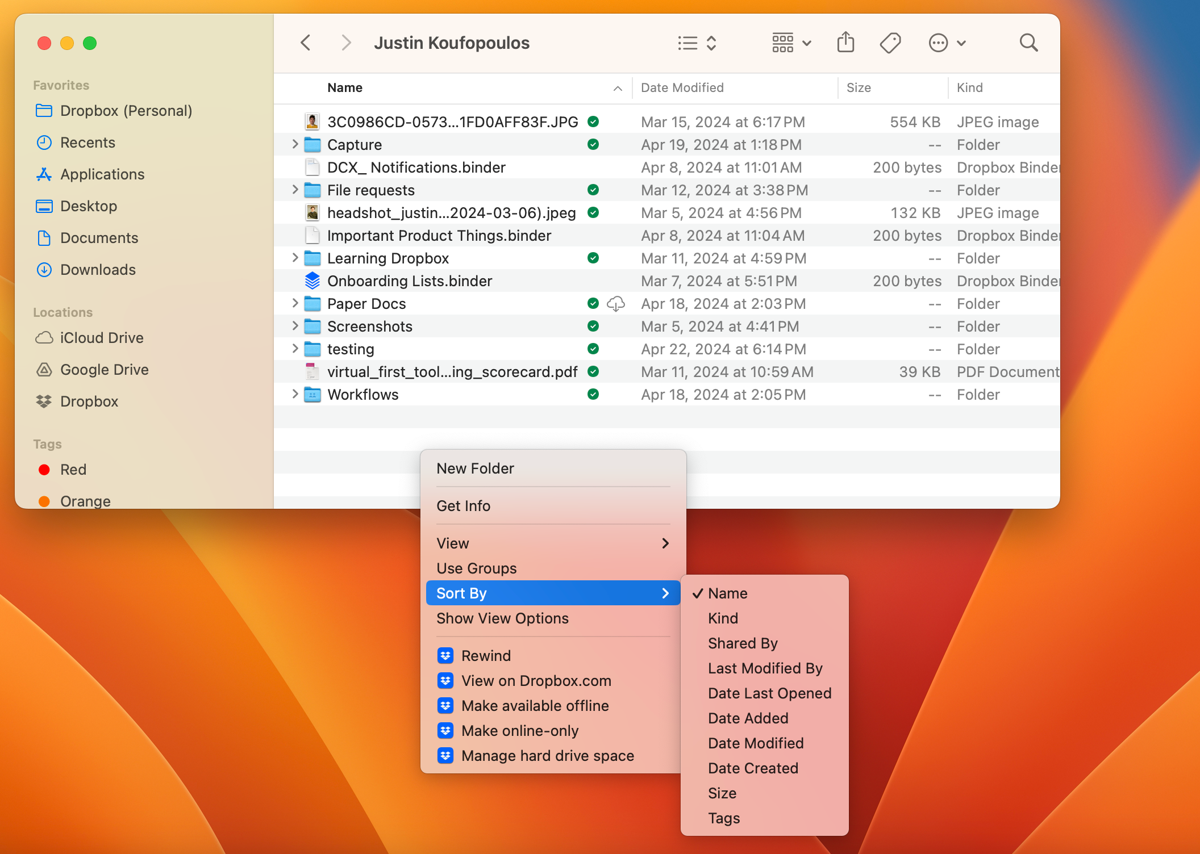Click the 3C0986CD JPG file thumbnail icon

(312, 122)
